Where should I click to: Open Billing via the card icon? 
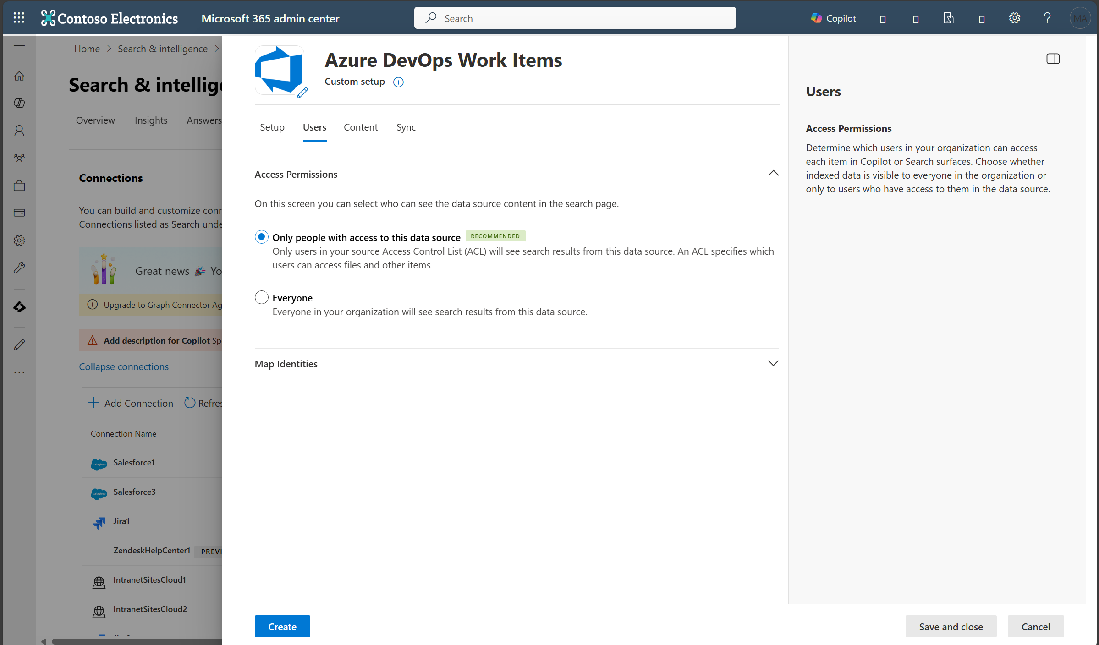(19, 213)
